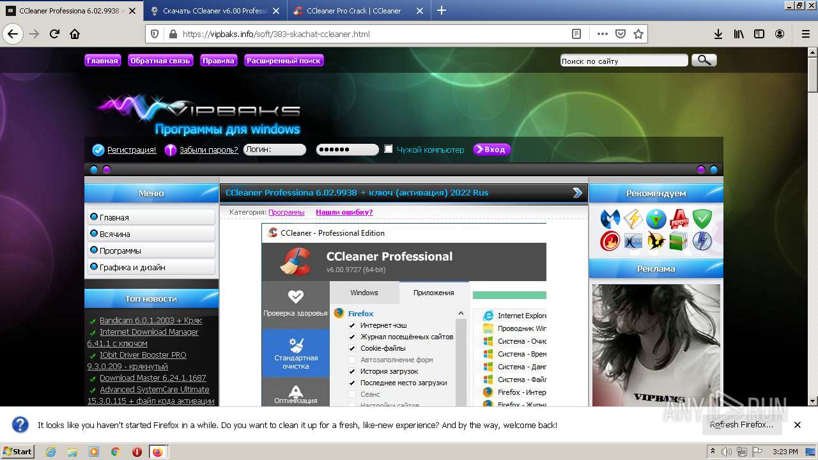
Task: Click the Регистрация! link
Action: (x=132, y=150)
